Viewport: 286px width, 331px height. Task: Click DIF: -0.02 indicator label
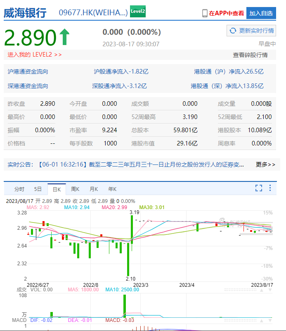coord(41,320)
